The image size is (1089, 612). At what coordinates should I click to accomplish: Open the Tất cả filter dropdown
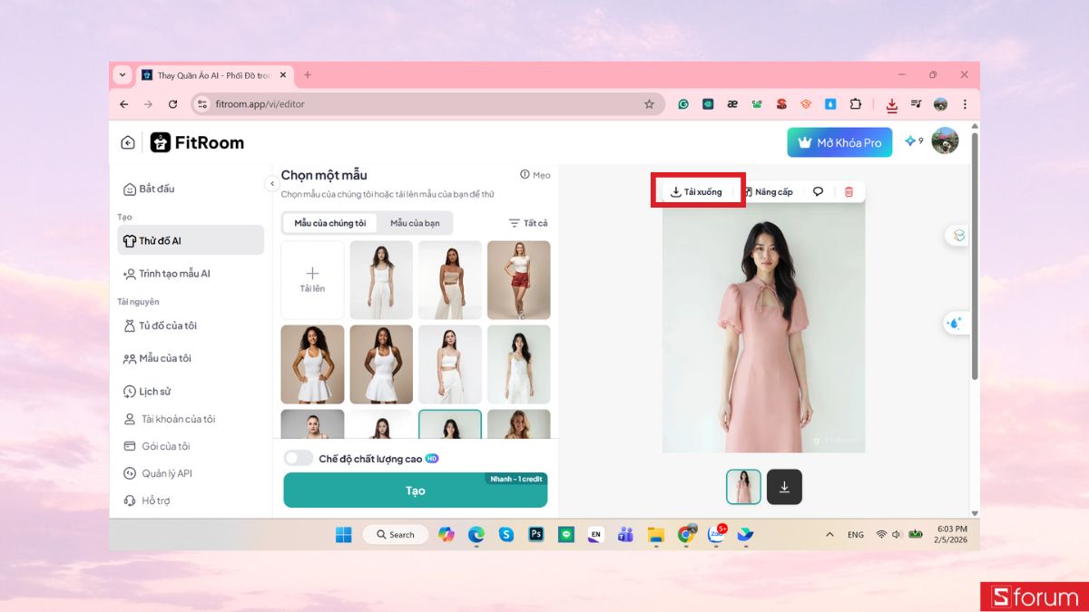(528, 223)
